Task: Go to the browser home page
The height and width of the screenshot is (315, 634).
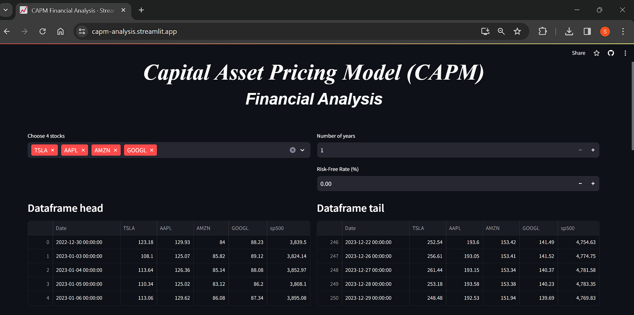Action: (x=61, y=32)
